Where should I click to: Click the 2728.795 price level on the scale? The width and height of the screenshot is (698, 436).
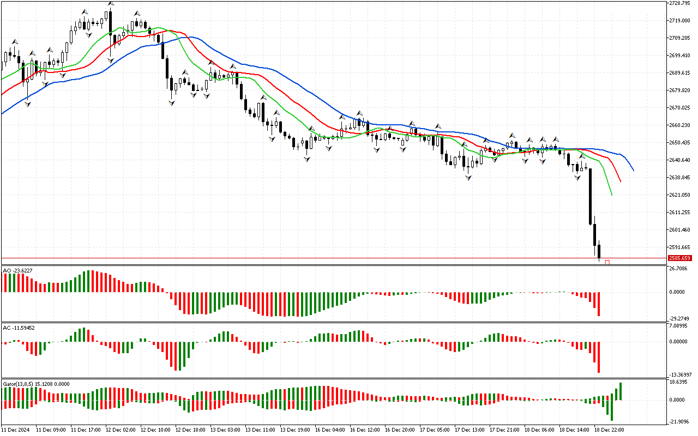680,3
